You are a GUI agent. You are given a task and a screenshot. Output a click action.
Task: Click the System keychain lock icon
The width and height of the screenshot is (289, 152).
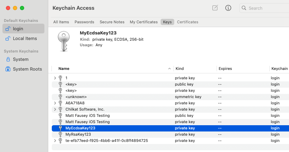click(x=8, y=59)
